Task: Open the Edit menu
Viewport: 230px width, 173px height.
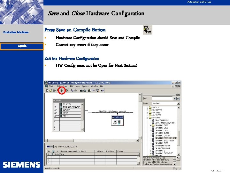Action: 59,86
